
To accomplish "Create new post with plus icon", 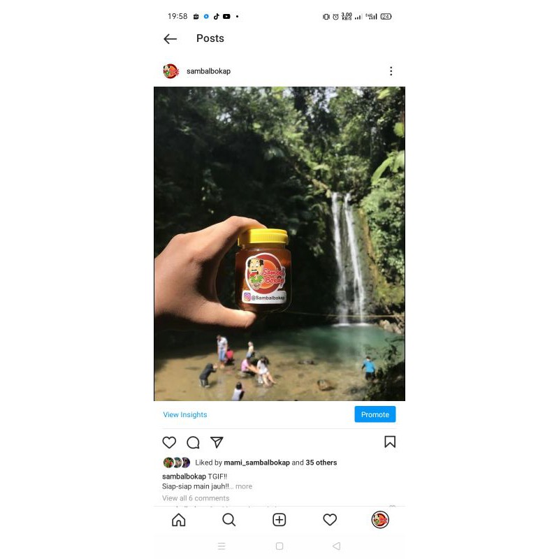I will tap(279, 520).
